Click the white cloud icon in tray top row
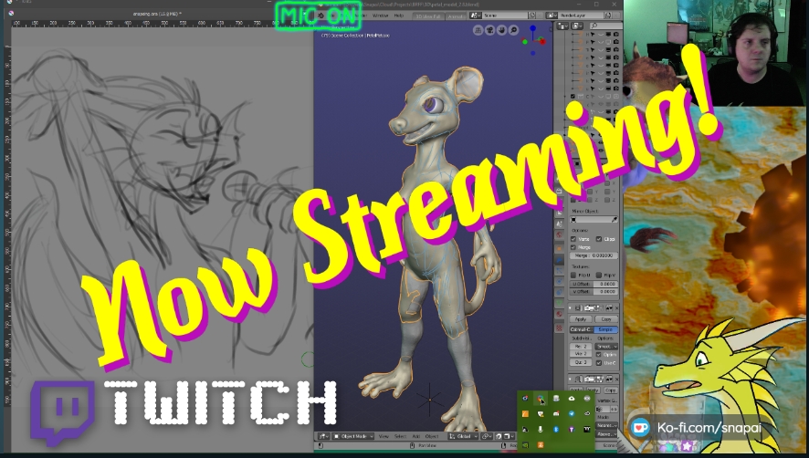Screen dimensions: 809x458 coord(572,399)
